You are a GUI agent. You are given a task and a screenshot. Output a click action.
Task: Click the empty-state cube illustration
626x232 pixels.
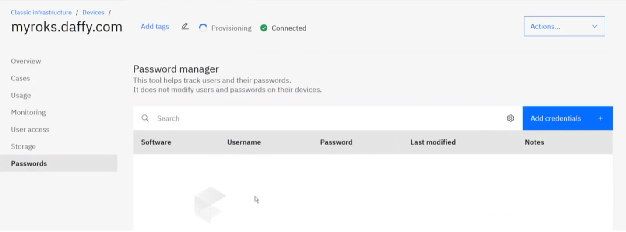tap(210, 204)
